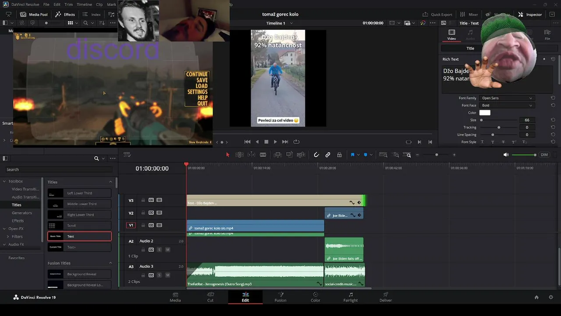Toggle the DIM audio button

pos(544,155)
